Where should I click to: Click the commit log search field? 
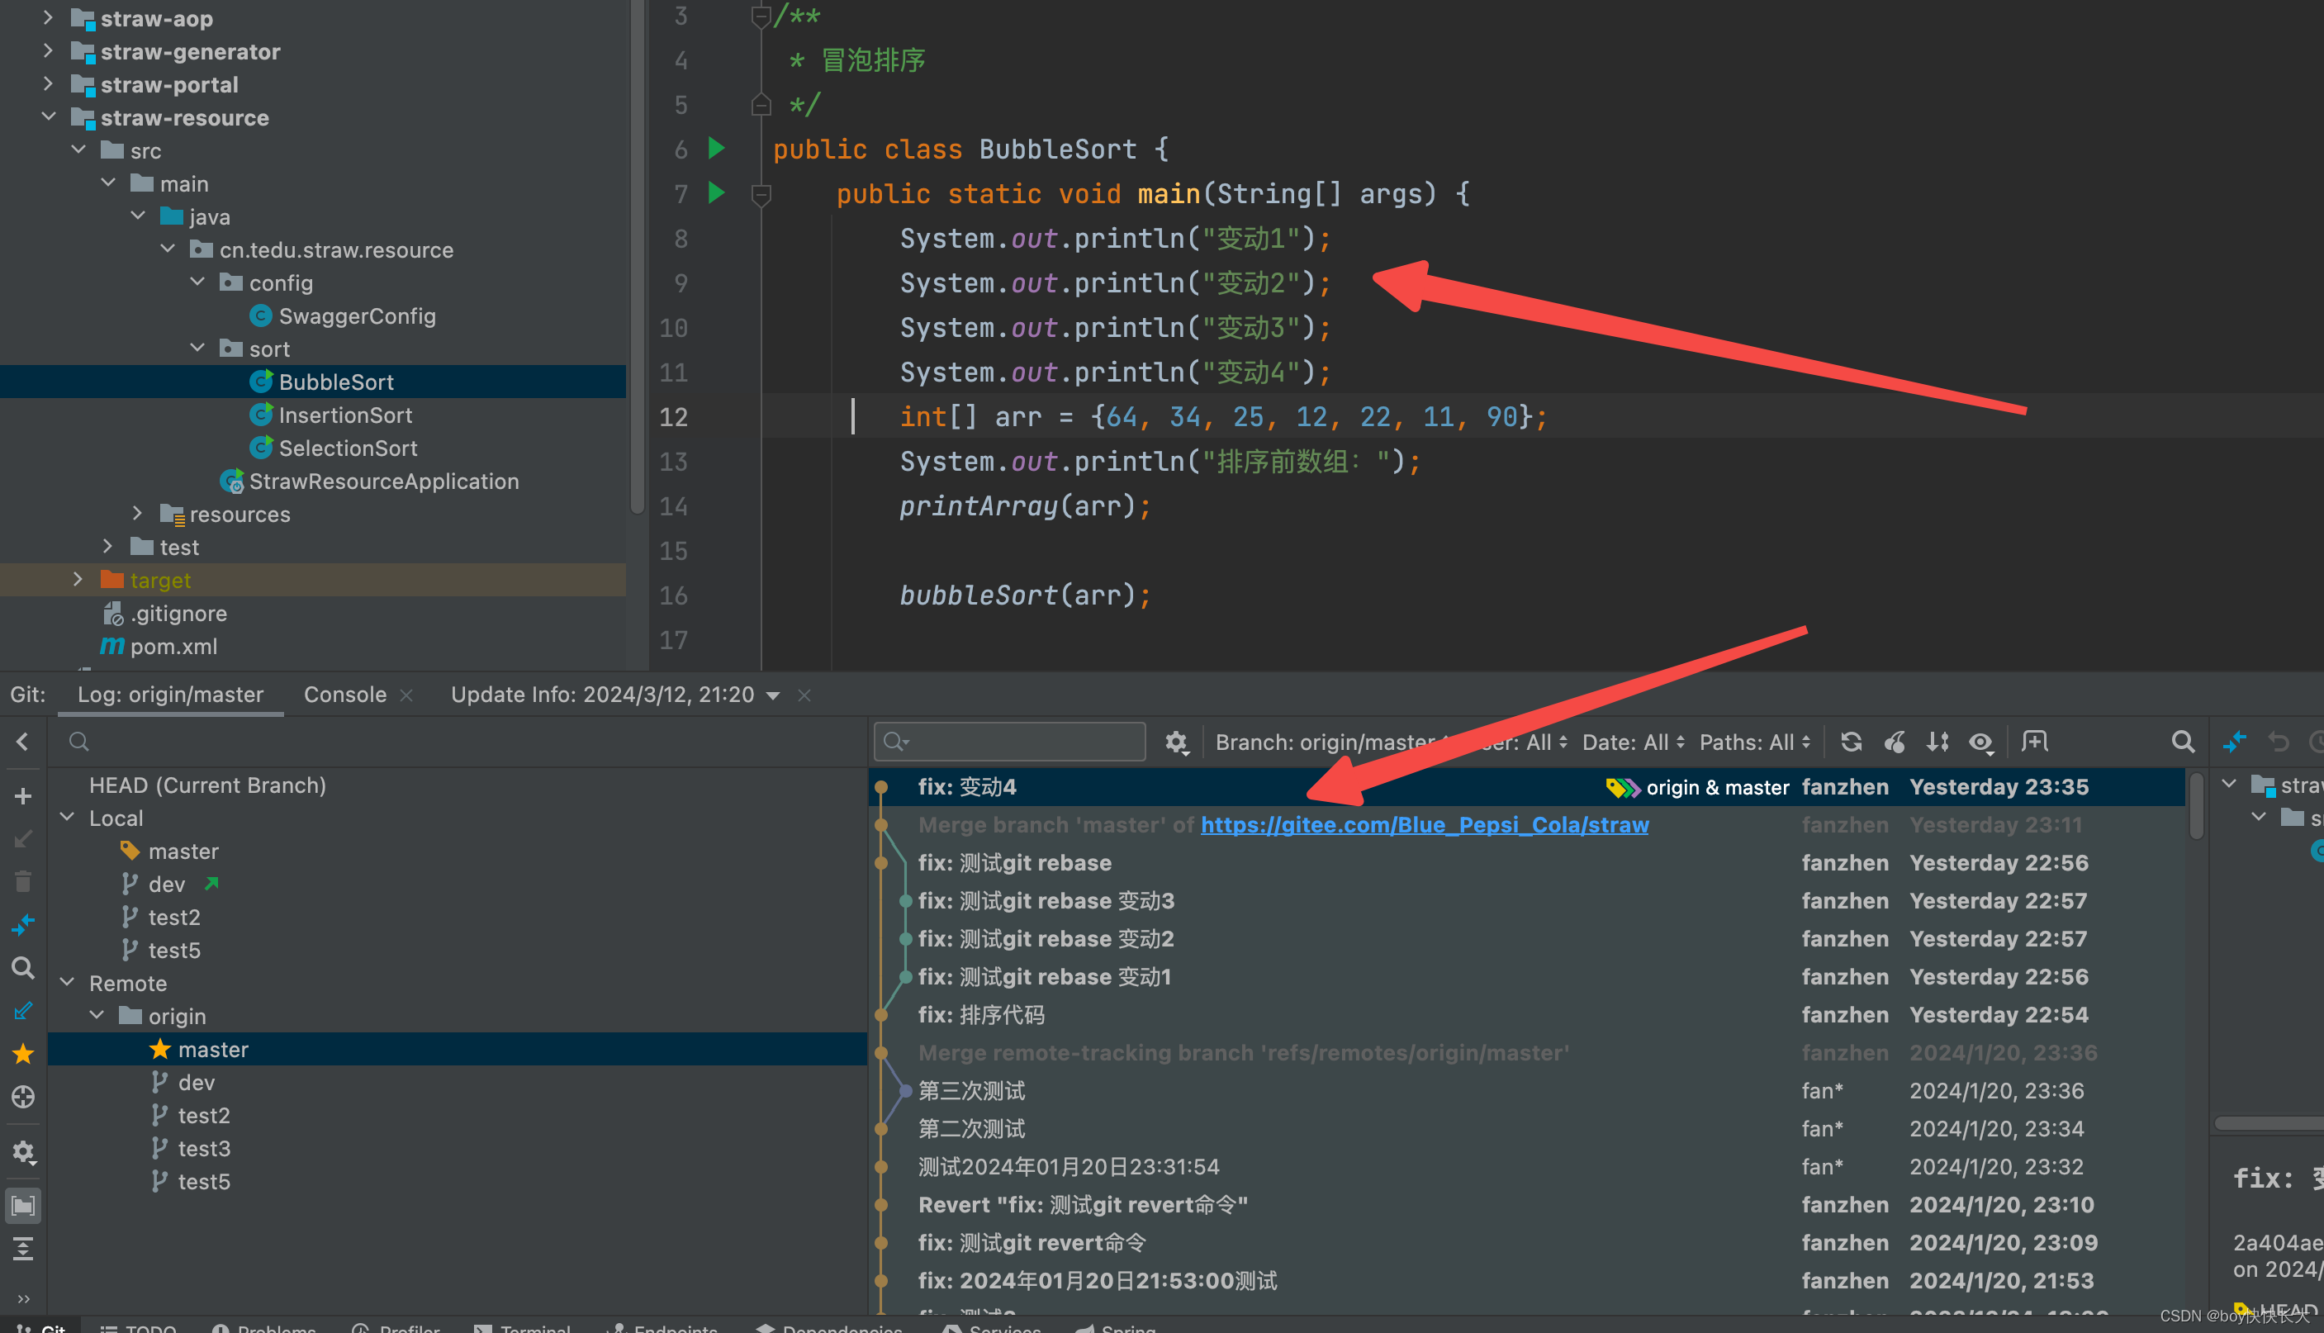(x=1009, y=742)
